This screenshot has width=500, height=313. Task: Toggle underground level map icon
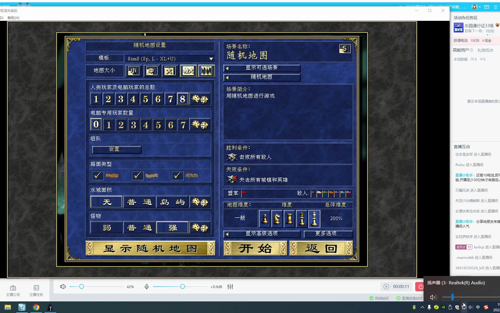pos(206,71)
